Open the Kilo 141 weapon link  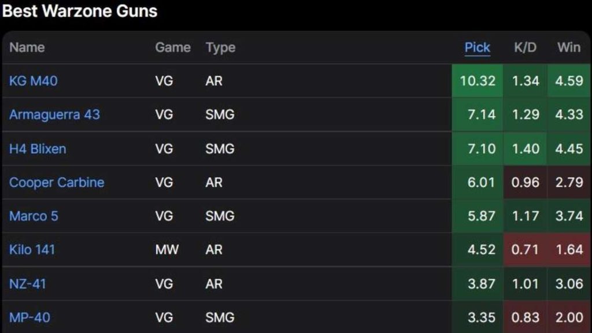tap(32, 250)
